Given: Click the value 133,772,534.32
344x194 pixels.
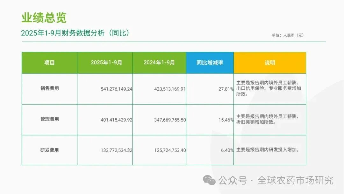Looking at the screenshot, I should click(x=117, y=150).
